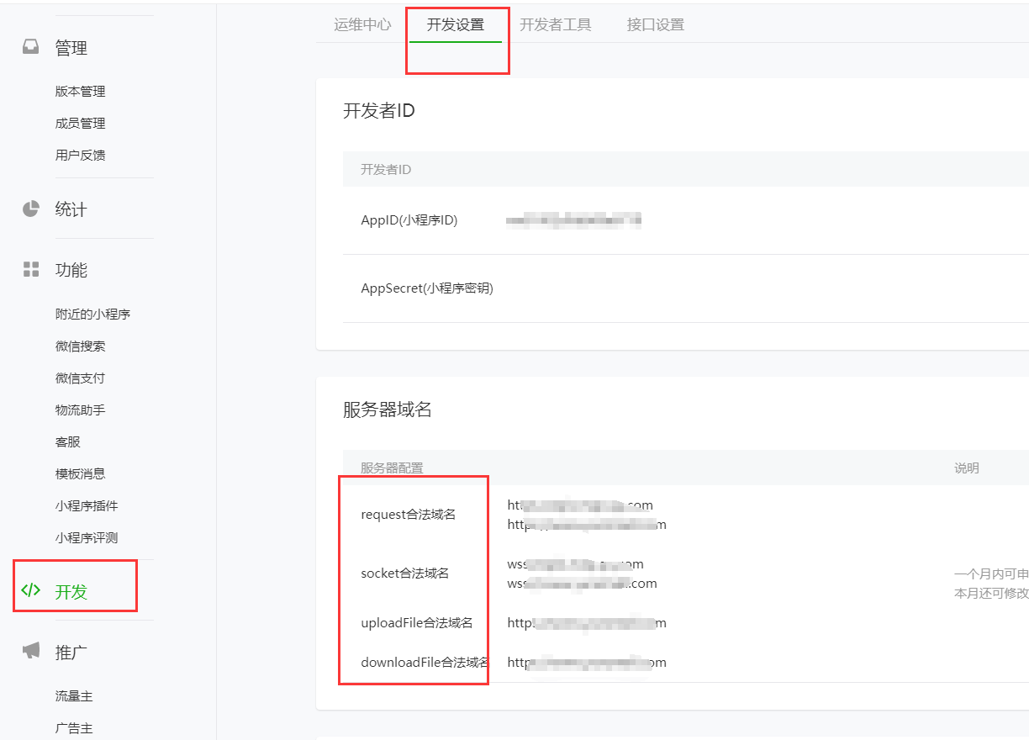Open 成员管理 in the sidebar
This screenshot has width=1029, height=740.
[81, 124]
